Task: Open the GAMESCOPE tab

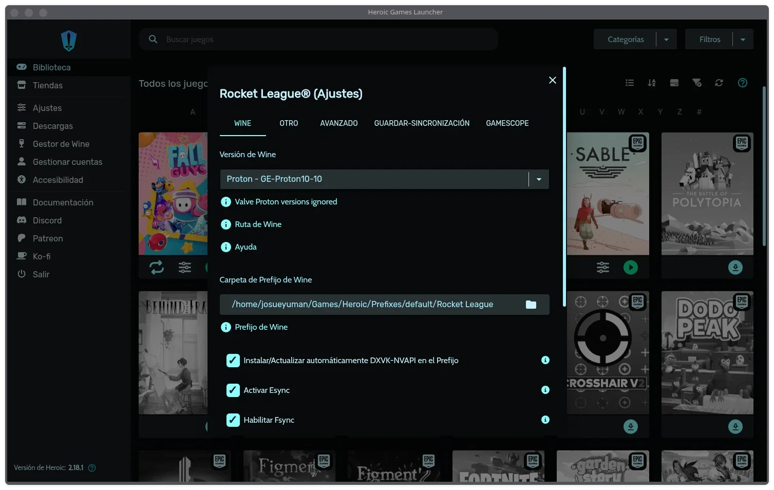Action: click(x=507, y=123)
